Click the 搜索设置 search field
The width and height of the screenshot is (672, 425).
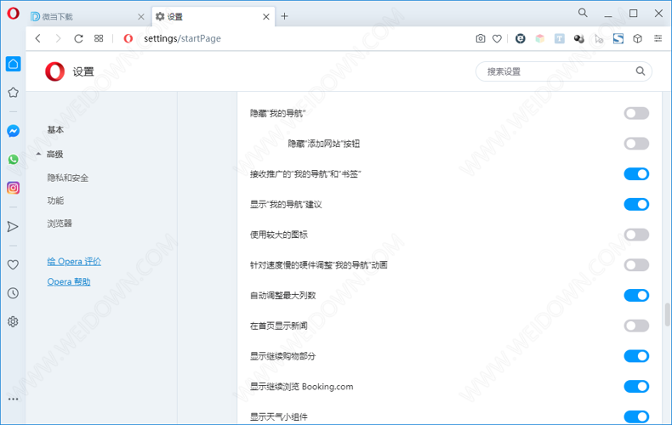pos(557,71)
